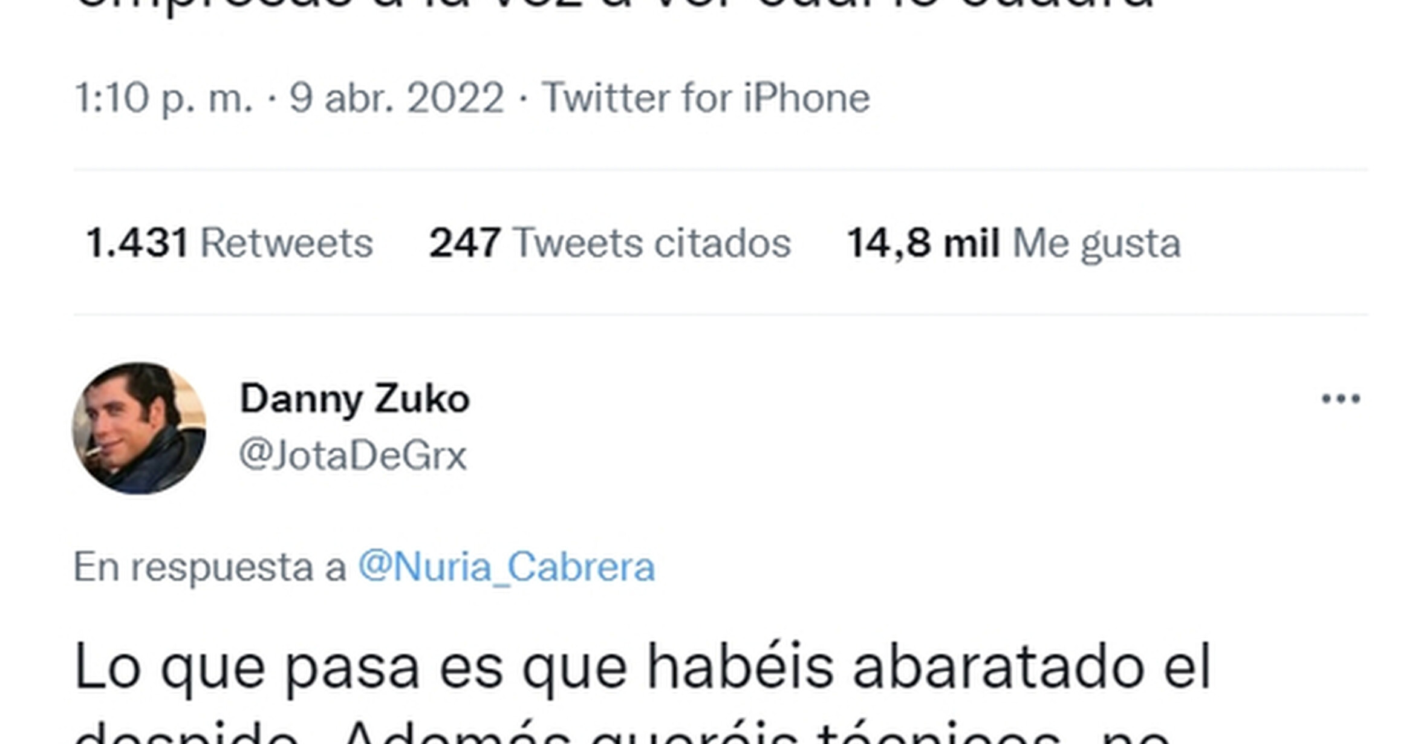Open Danny Zuko's profile picture

coord(139,428)
